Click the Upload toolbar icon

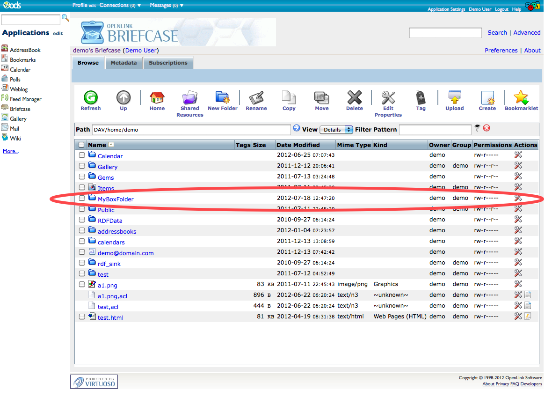click(x=454, y=98)
